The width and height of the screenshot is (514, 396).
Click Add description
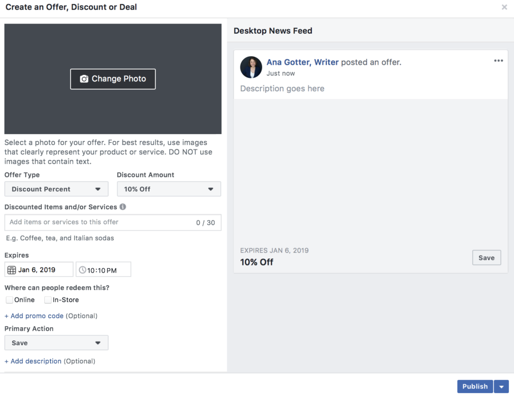[33, 361]
